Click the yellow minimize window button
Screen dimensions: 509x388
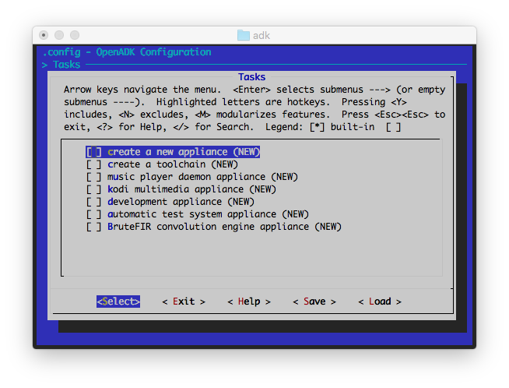(59, 35)
